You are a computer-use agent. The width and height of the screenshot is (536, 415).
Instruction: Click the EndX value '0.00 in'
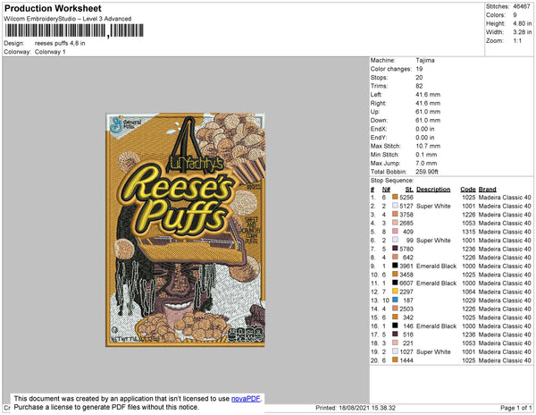[x=425, y=129]
